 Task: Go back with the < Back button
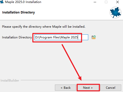point(65,88)
